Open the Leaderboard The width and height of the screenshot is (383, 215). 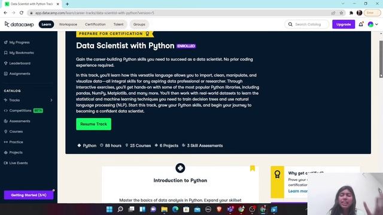pyautogui.click(x=17, y=63)
